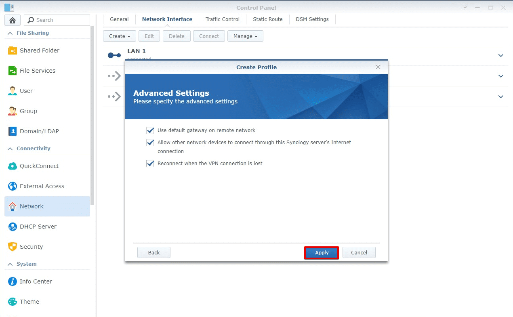Image resolution: width=513 pixels, height=317 pixels.
Task: Select the QuickConnect icon
Action: click(x=13, y=166)
